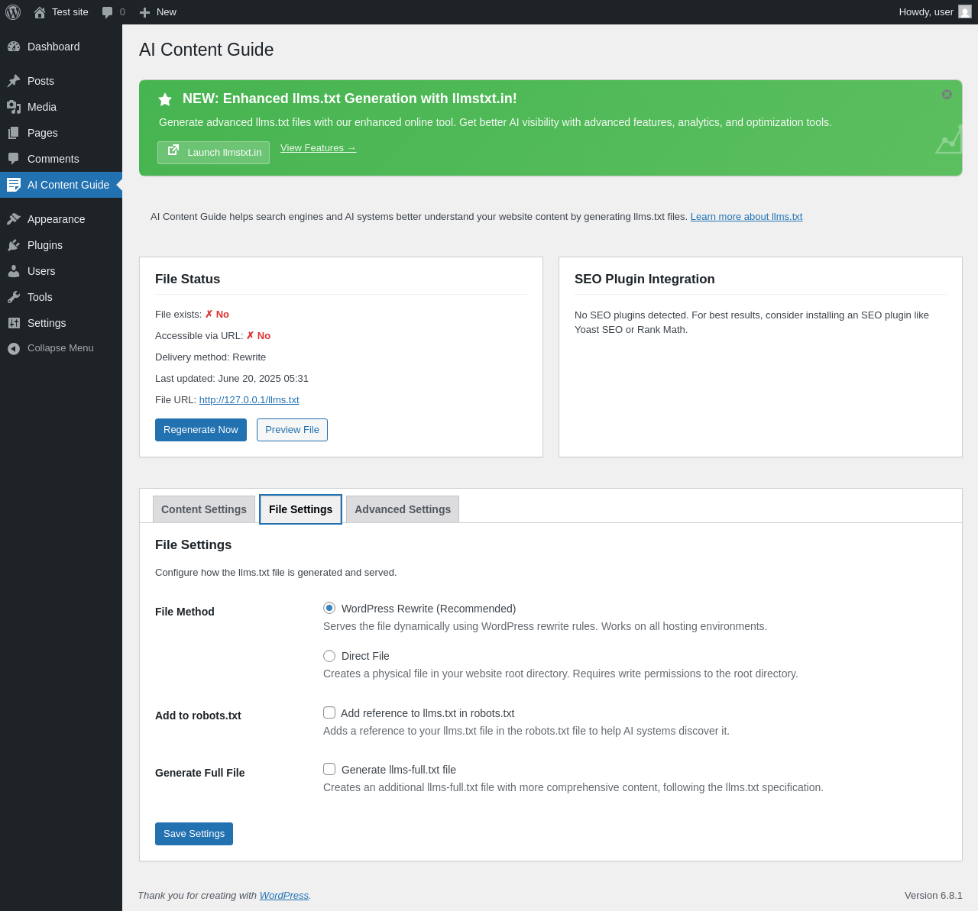Open the user avatar in admin bar
The height and width of the screenshot is (911, 978).
coord(965,11)
